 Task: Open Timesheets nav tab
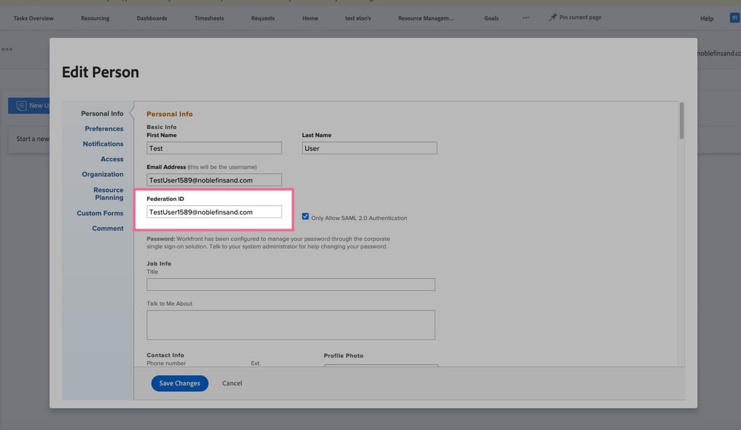pos(209,18)
